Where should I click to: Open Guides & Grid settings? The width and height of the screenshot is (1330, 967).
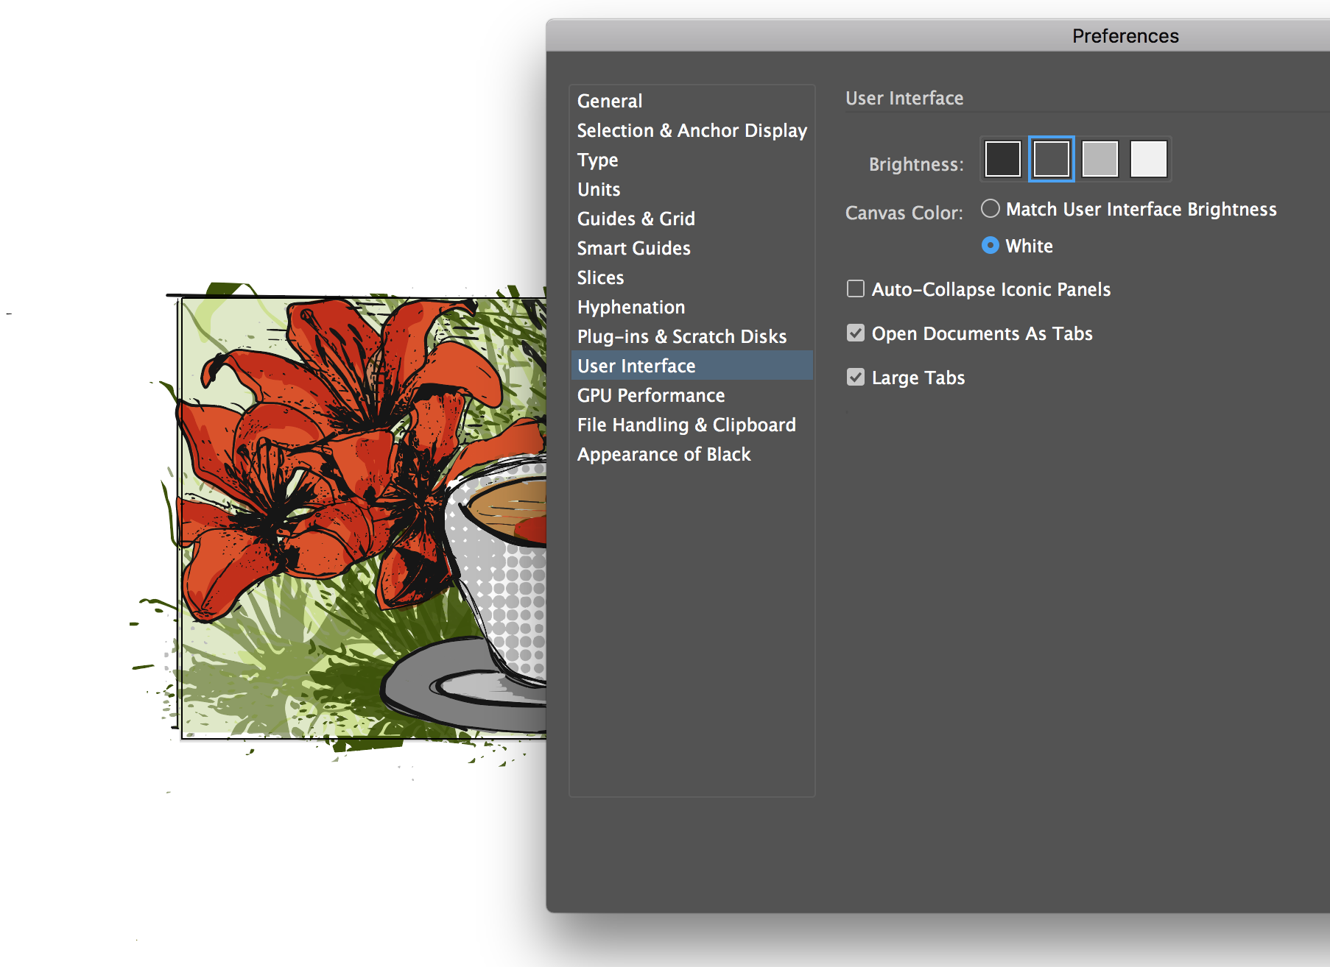pos(636,219)
